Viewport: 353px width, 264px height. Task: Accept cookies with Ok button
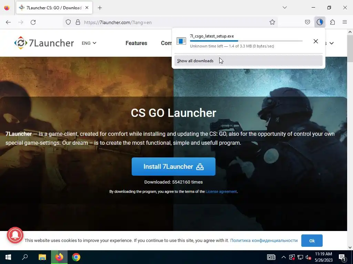click(312, 241)
